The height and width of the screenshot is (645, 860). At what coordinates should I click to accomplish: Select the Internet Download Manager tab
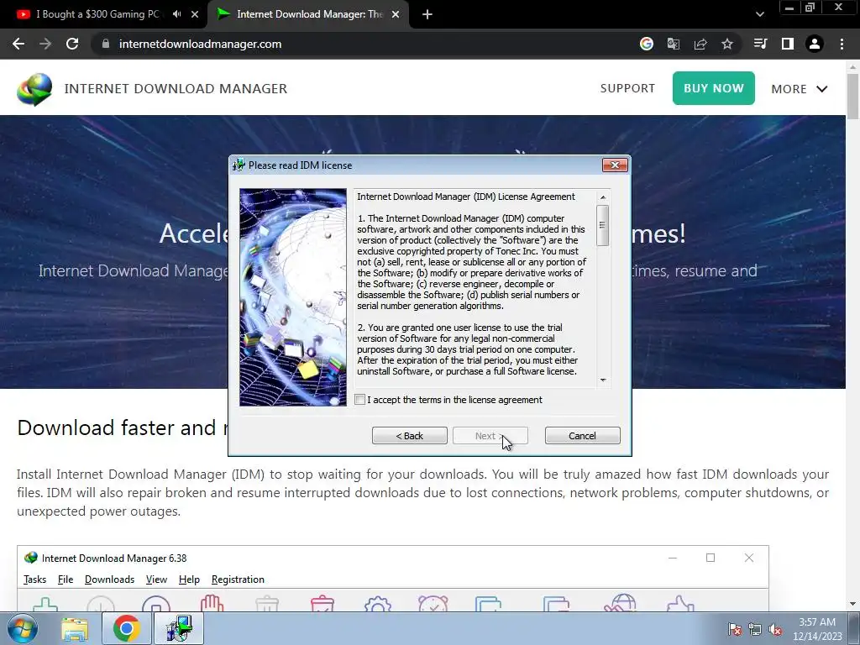tap(307, 14)
